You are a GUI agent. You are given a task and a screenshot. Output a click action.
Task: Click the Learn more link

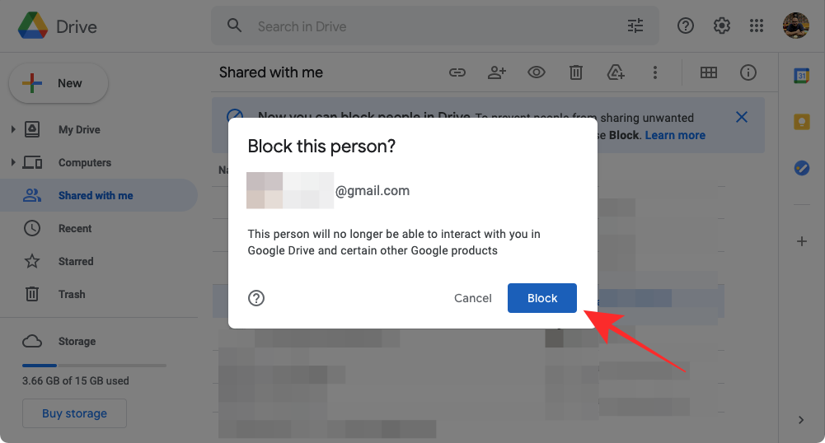click(675, 135)
